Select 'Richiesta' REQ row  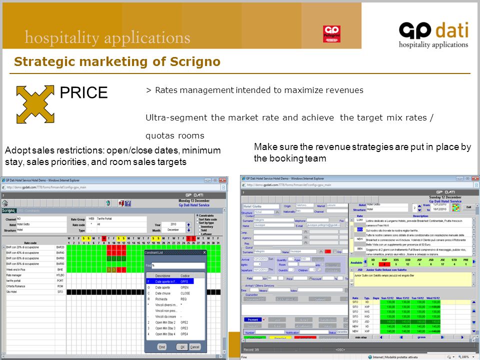[170, 299]
